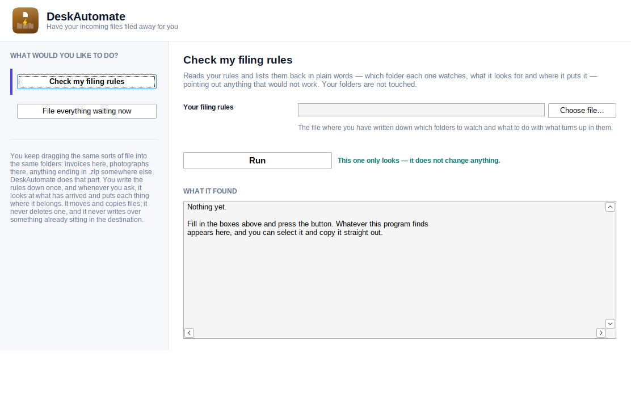Click the "Reads your rules and lists them" description
This screenshot has width=631, height=412.
click(x=390, y=80)
